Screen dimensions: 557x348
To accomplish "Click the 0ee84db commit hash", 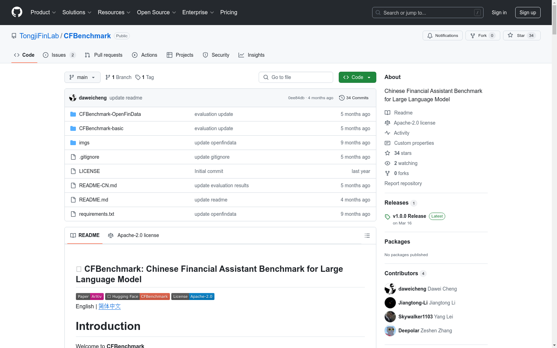I will pyautogui.click(x=296, y=98).
